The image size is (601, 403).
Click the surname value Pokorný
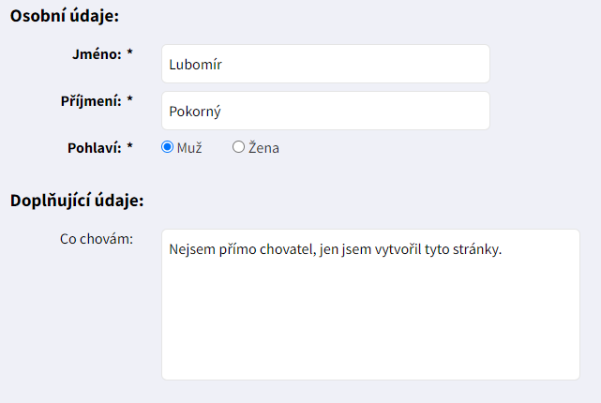(195, 112)
